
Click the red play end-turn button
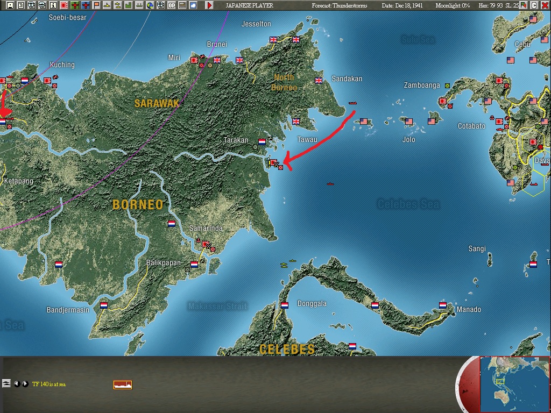(209, 5)
